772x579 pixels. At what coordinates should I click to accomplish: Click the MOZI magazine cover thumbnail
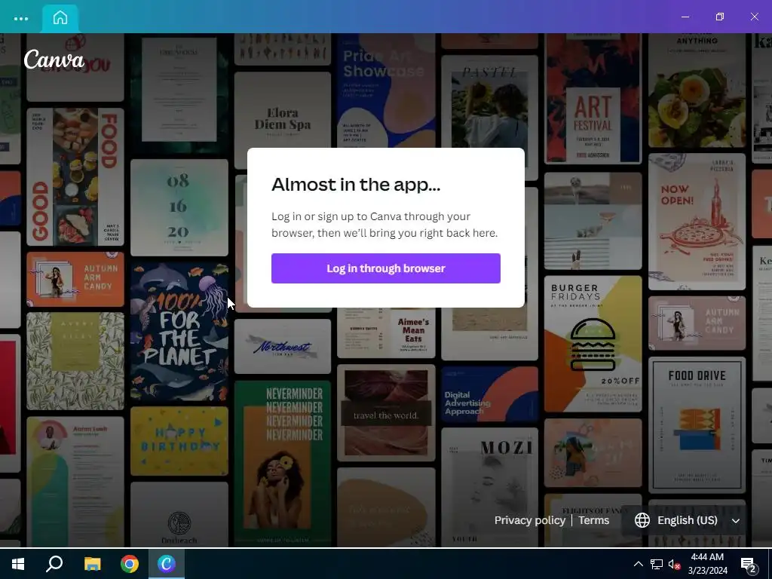pyautogui.click(x=489, y=486)
